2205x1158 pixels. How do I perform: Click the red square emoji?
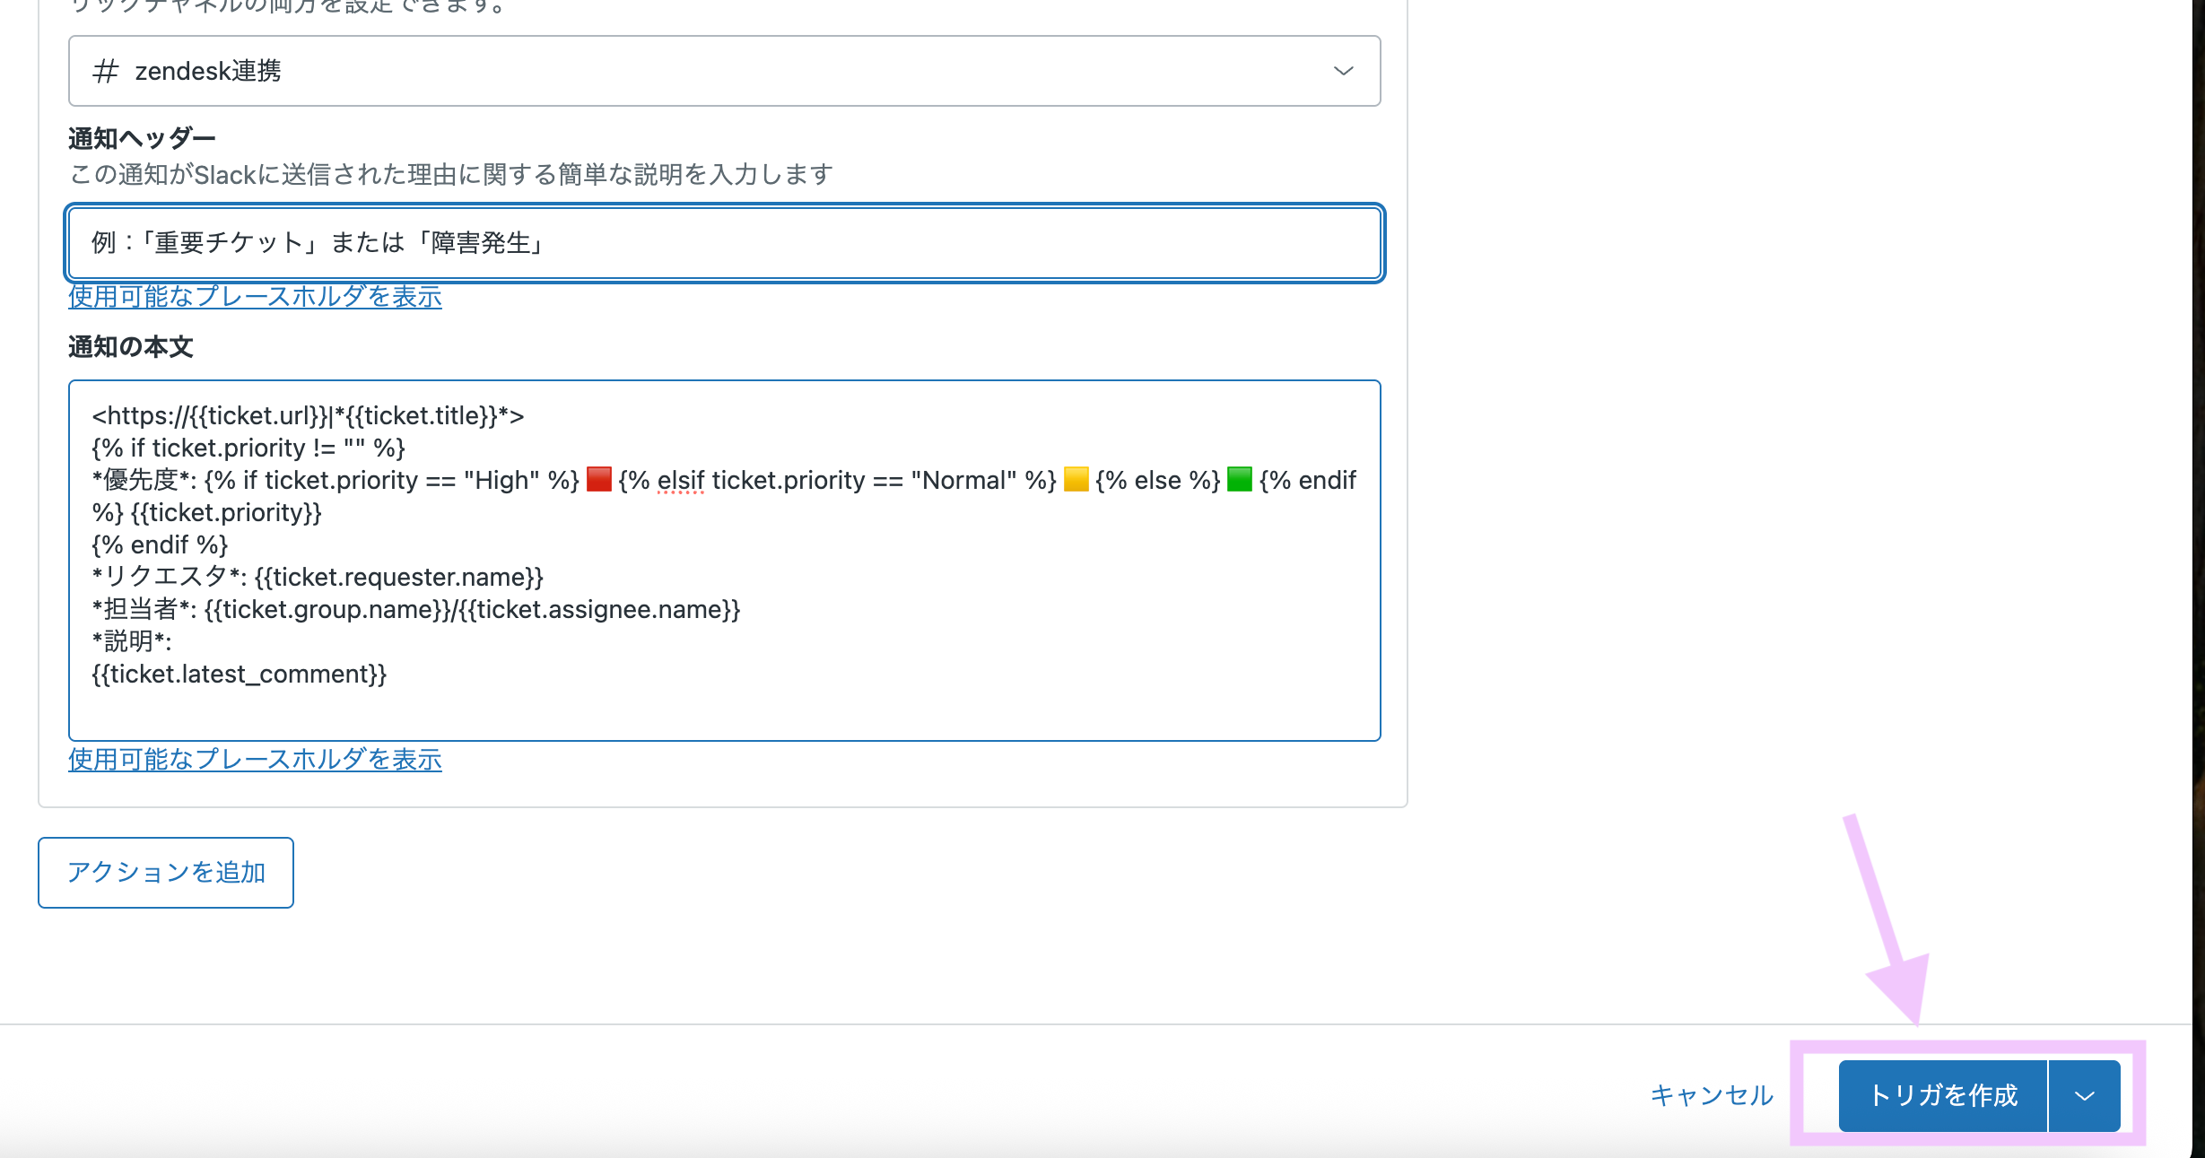[599, 480]
